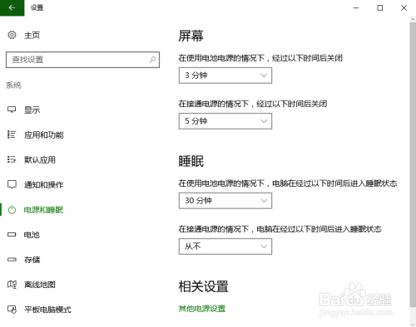Viewport: 416px width, 327px height.
Task: Open the screen-off plugged in dropdown (5 分钟)
Action: pyautogui.click(x=225, y=121)
